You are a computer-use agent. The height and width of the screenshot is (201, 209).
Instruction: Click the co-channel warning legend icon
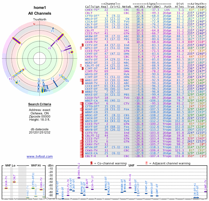pos(91,163)
